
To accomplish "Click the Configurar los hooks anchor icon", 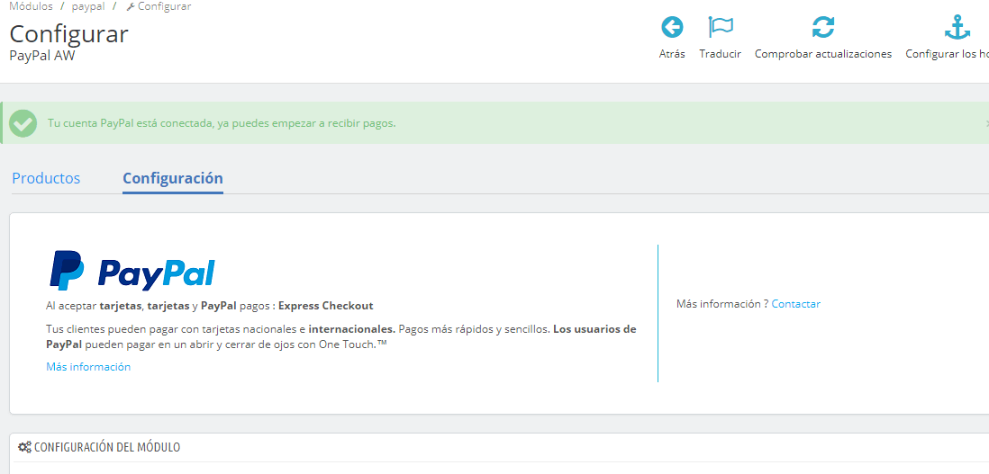I will 957,28.
